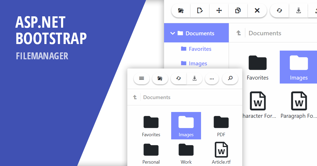This screenshot has width=317, height=166.
Task: Click the Create New Folder toolbar icon
Action: tap(180, 11)
